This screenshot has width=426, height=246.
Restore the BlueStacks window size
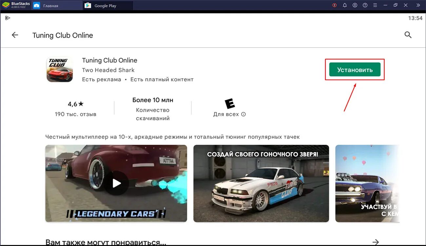(x=396, y=5)
